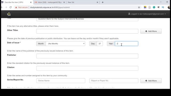This screenshot has height=96, width=171.
Task: Click the Citation input field
Action: [87, 68]
